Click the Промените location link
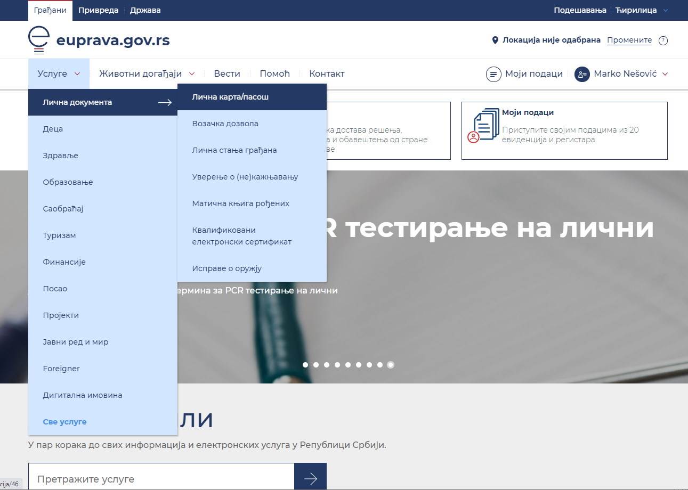 pyautogui.click(x=629, y=40)
